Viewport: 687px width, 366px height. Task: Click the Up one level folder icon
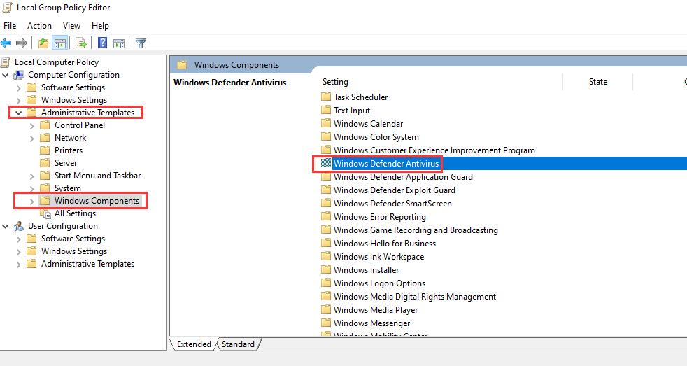tap(43, 43)
